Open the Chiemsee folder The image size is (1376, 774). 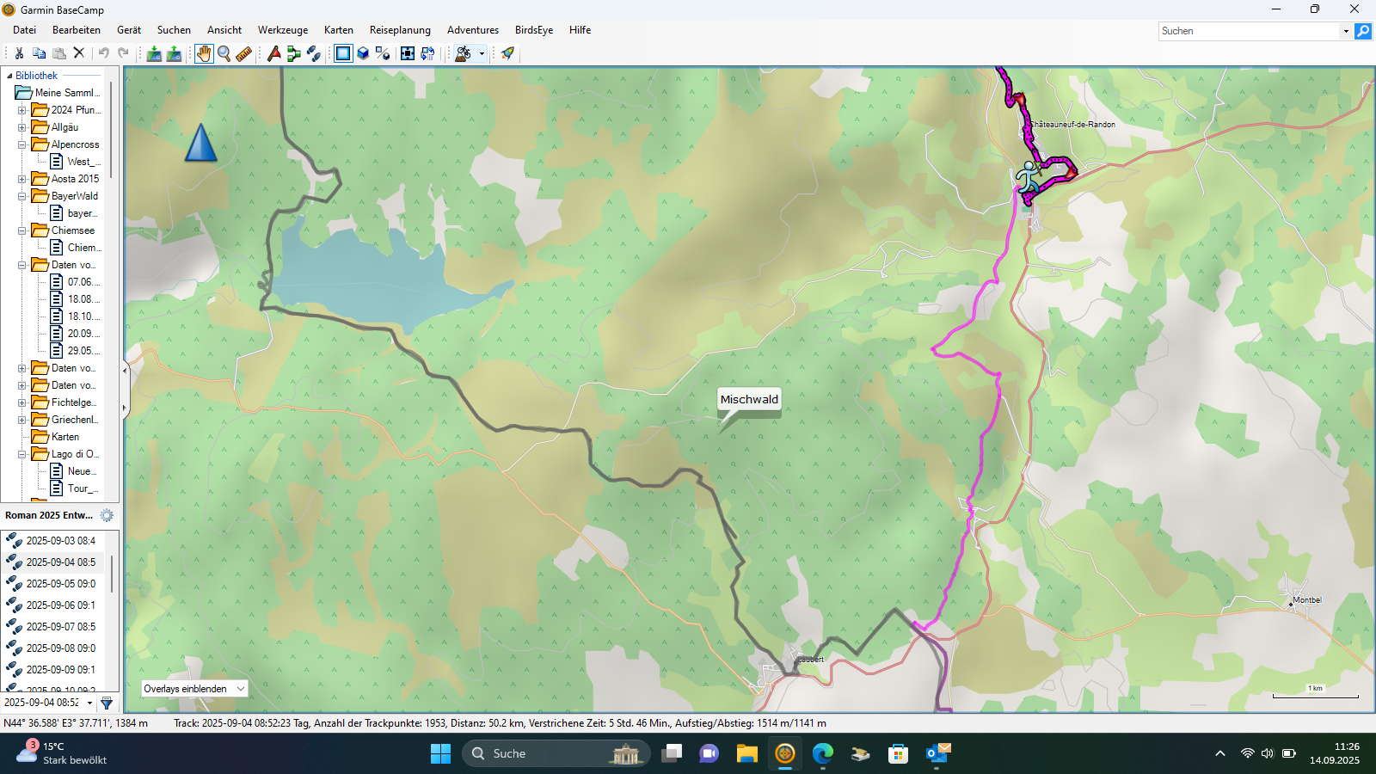[72, 230]
